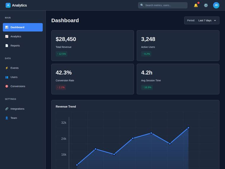Click the 18.9% session time badge
Viewport: 225px width, 169px height.
coord(147,87)
